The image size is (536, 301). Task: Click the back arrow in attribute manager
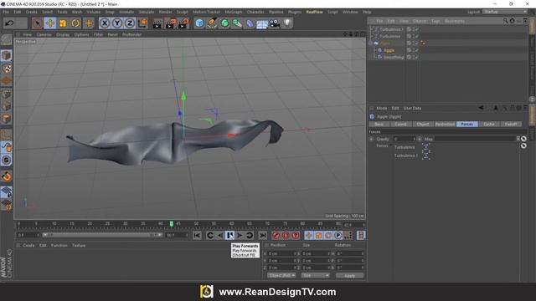481,108
